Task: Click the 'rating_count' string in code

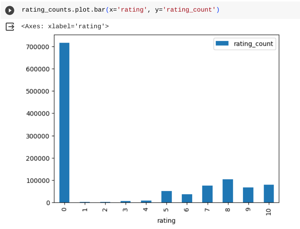Action: (x=189, y=10)
